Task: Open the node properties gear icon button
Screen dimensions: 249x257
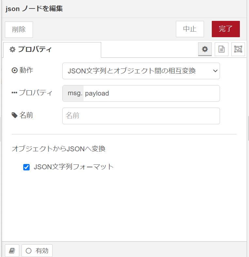Action: pyautogui.click(x=205, y=49)
